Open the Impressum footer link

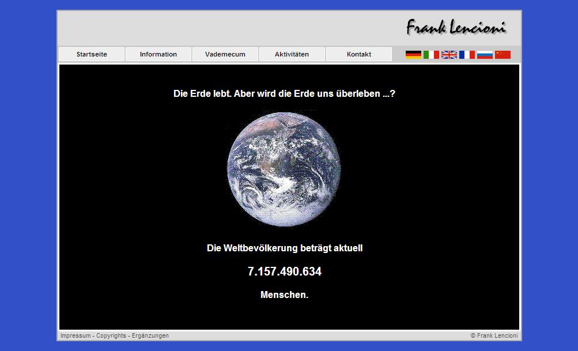[75, 335]
